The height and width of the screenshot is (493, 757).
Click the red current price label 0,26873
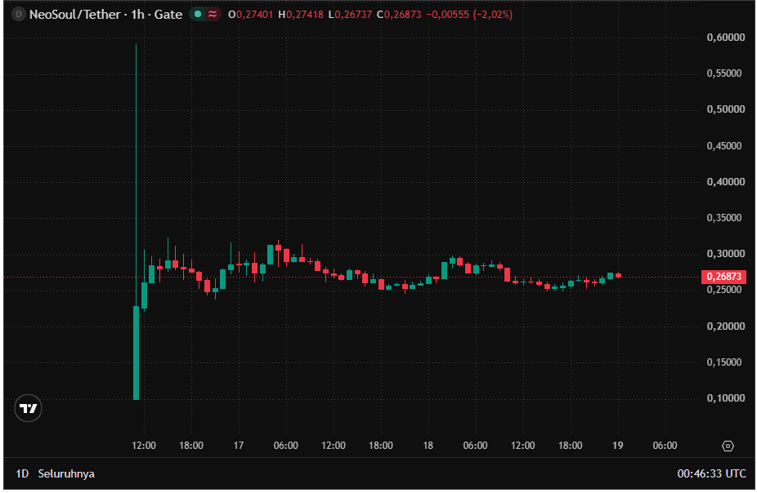click(x=723, y=277)
